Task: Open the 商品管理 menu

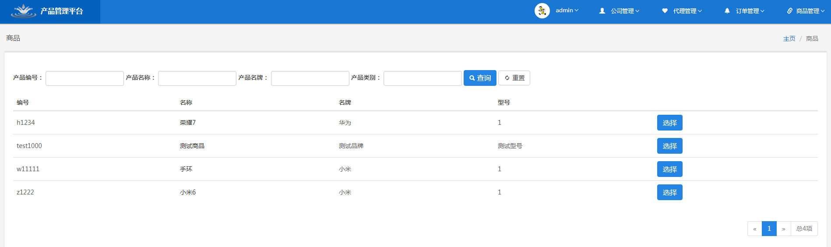Action: 810,11
